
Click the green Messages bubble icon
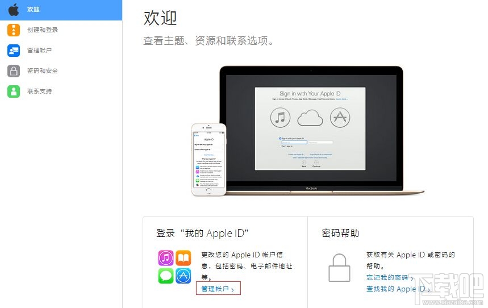(x=165, y=276)
